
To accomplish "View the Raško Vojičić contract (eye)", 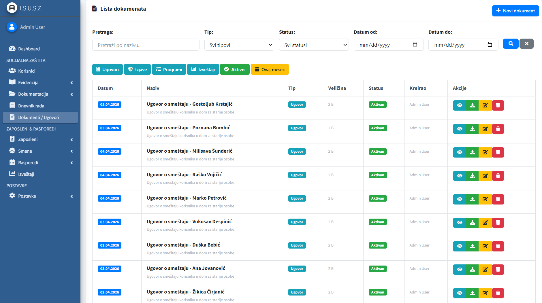I will point(460,176).
